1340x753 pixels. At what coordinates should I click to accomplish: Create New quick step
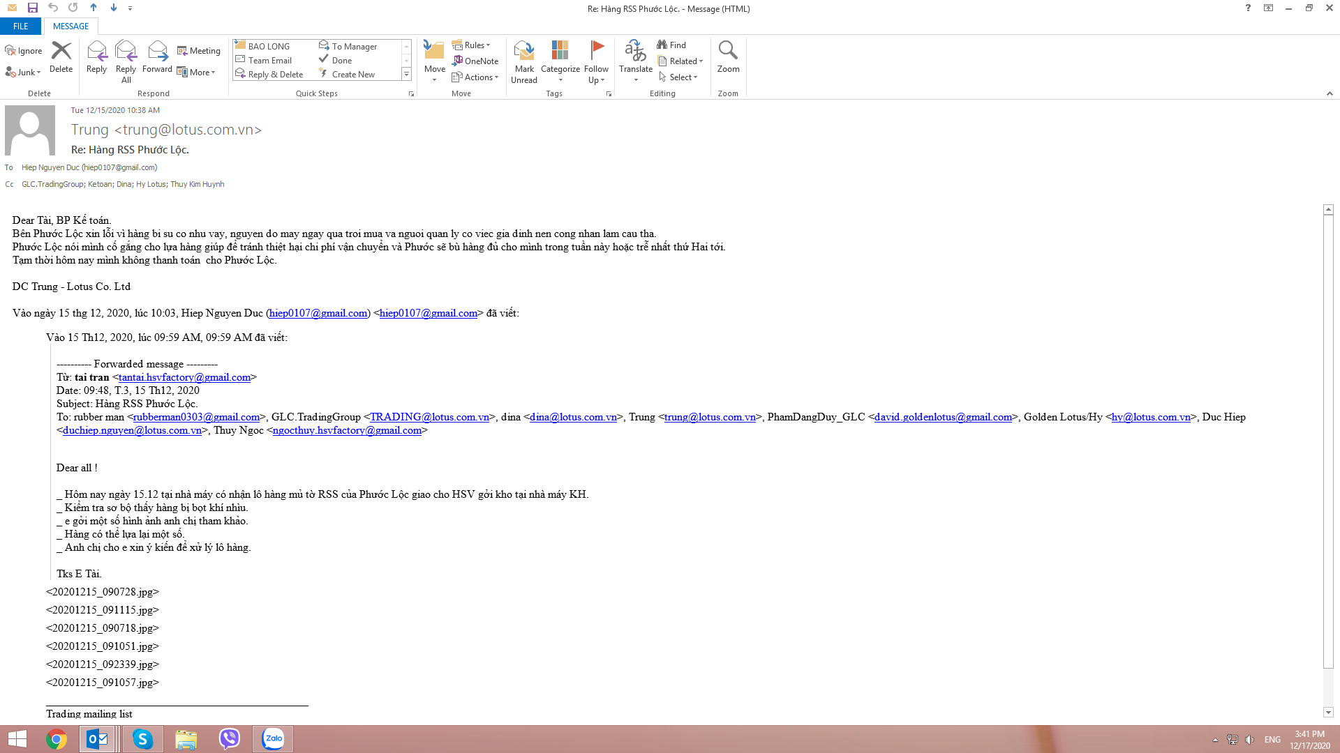(347, 74)
